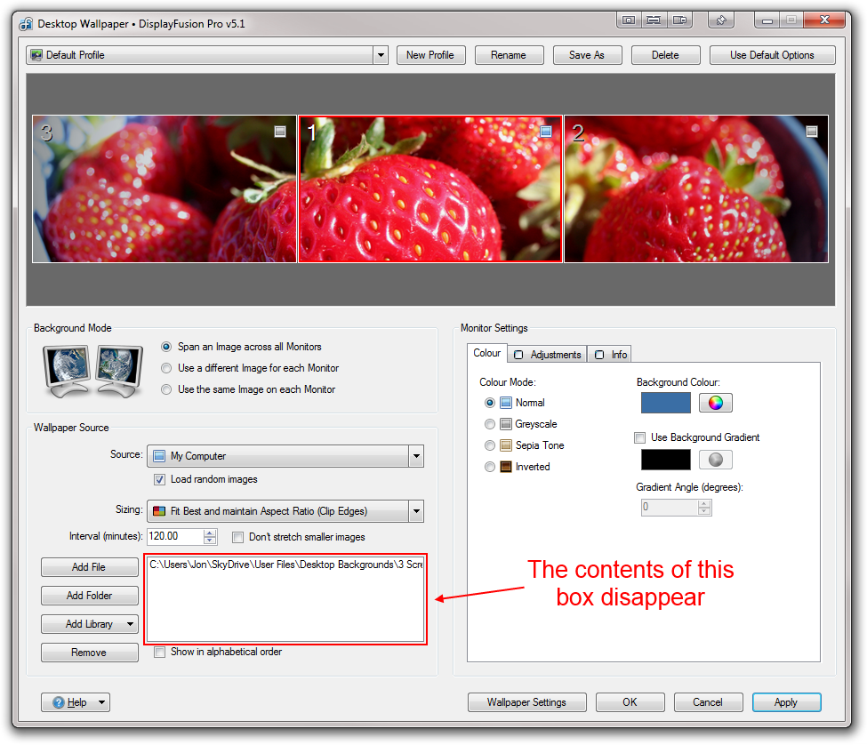The image size is (867, 745).
Task: Click the small square icon on monitor 3
Action: [x=280, y=132]
